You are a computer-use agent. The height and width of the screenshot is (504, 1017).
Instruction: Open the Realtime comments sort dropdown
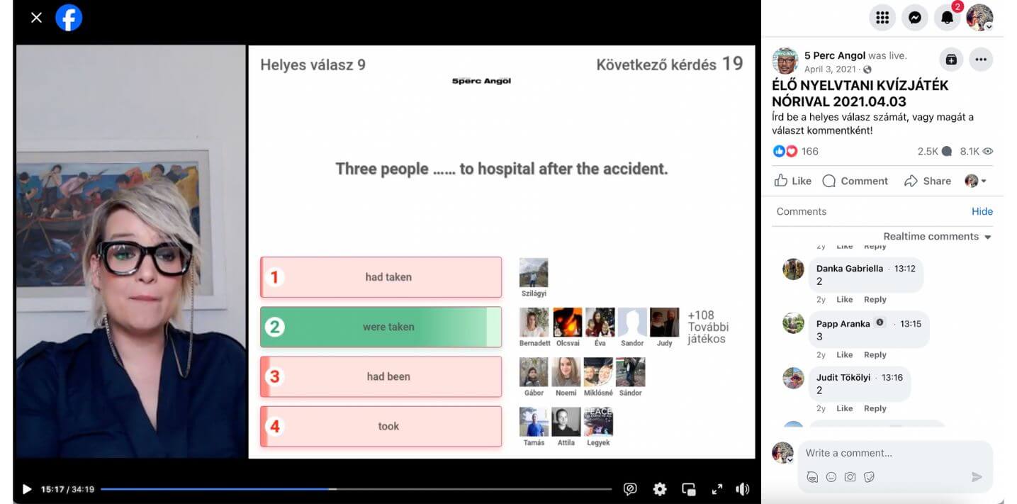pyautogui.click(x=937, y=236)
